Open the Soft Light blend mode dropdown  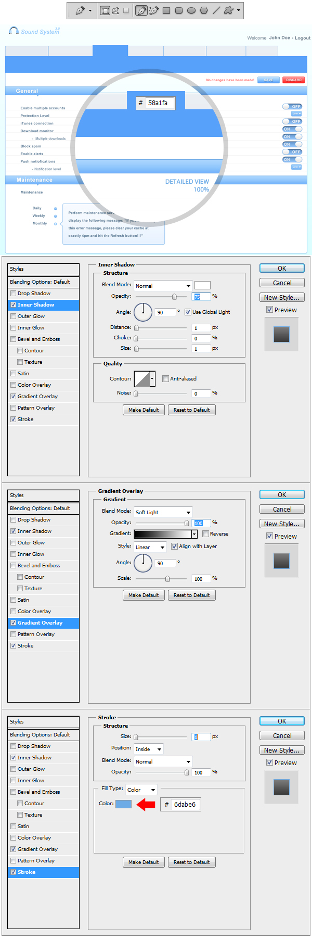click(163, 512)
